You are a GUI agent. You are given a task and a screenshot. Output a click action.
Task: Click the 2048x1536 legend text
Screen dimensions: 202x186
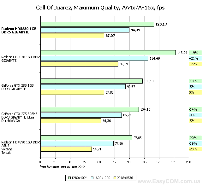pos(125,178)
